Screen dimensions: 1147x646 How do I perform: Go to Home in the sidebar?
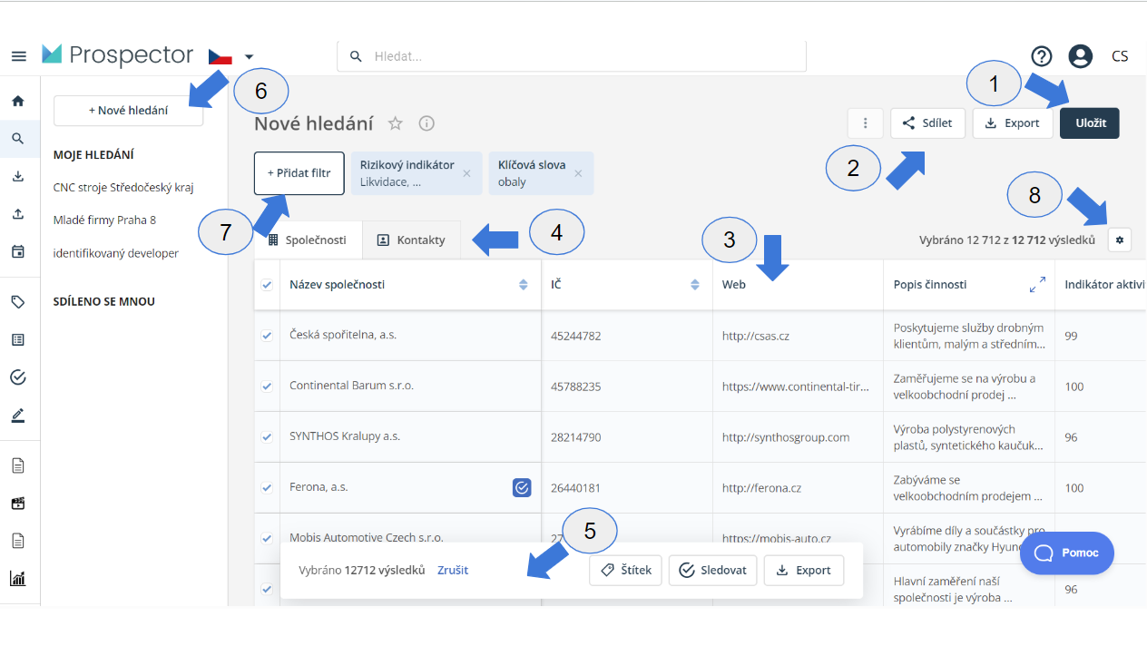click(x=18, y=101)
